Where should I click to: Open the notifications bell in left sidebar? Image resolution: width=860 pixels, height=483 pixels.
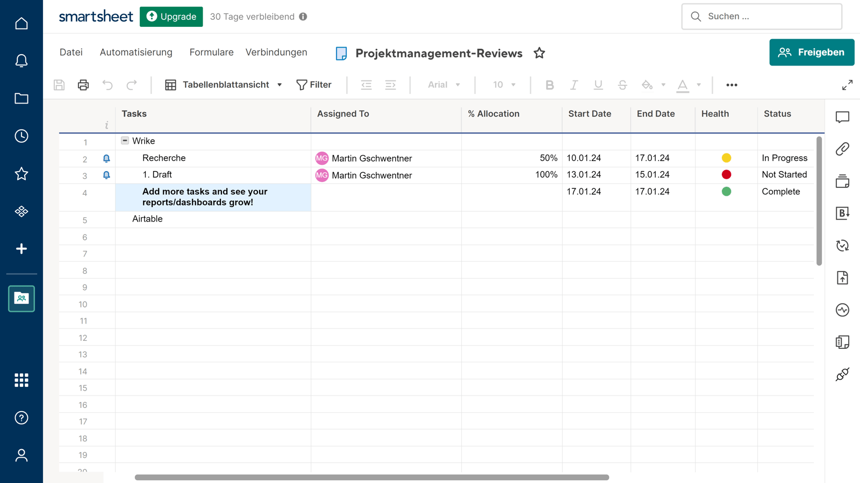pos(21,61)
